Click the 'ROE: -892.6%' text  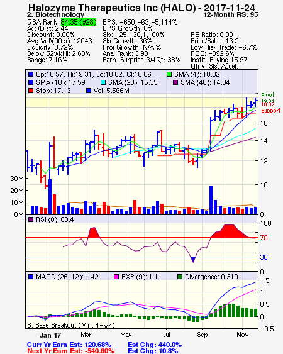point(213,53)
